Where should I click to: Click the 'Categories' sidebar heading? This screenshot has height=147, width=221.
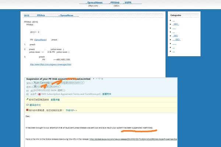click(x=176, y=15)
